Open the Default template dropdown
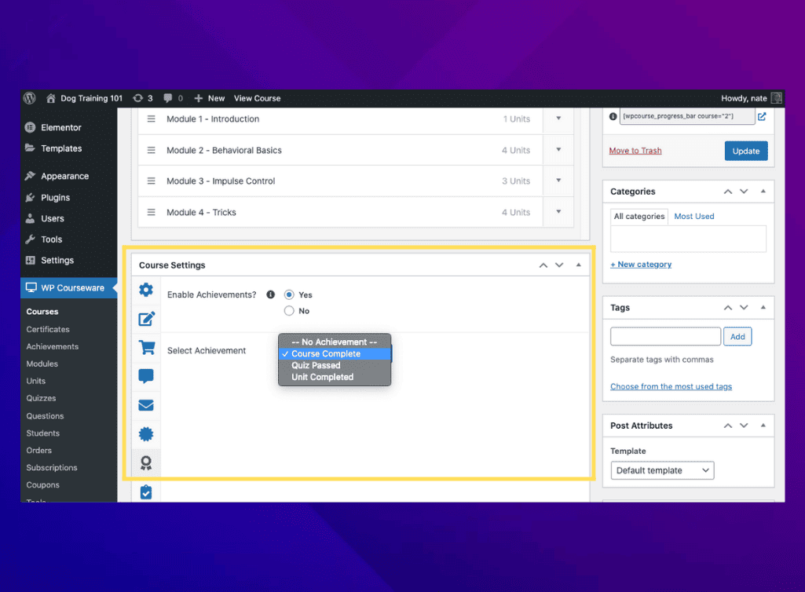 pos(662,470)
